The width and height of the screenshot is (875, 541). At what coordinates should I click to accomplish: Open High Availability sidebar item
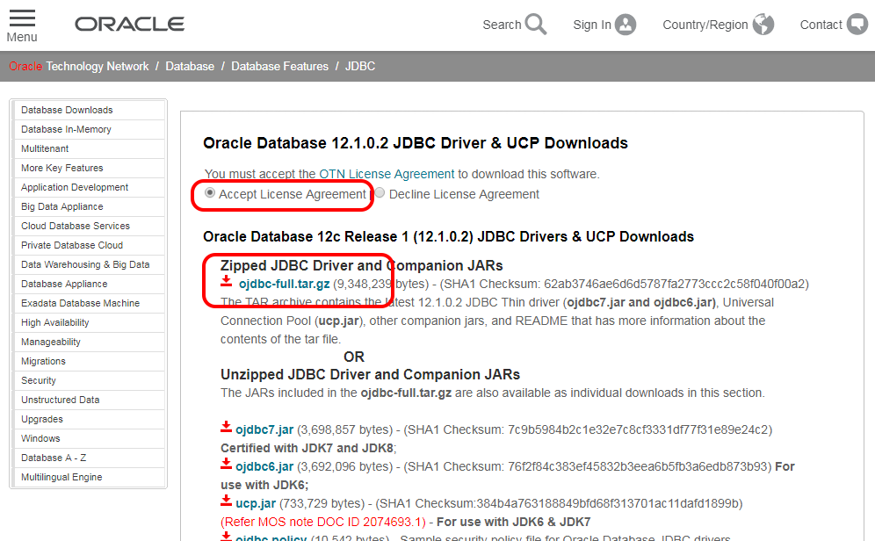click(x=90, y=323)
